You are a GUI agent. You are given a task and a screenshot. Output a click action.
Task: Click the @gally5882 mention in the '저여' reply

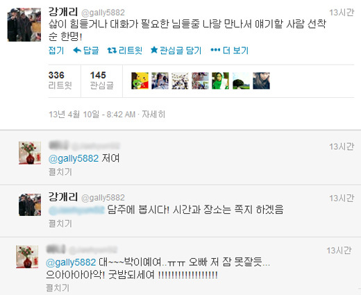[74, 158]
